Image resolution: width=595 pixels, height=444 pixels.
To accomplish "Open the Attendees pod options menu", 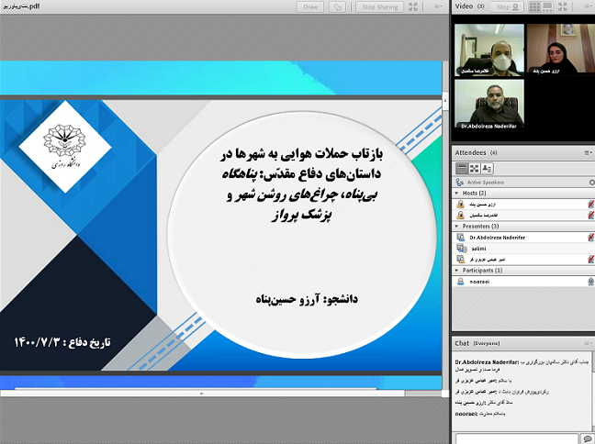I will pyautogui.click(x=588, y=152).
